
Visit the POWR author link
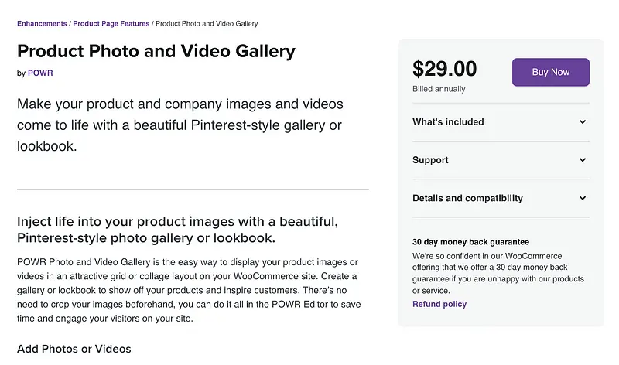coord(40,73)
